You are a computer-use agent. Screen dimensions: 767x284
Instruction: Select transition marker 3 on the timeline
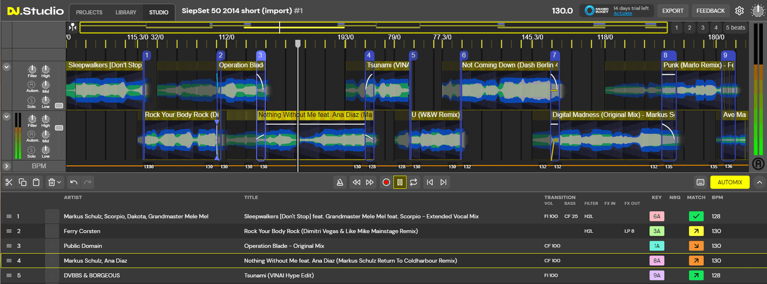pyautogui.click(x=260, y=55)
